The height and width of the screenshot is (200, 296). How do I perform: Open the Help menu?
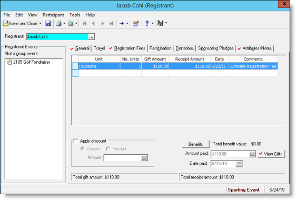(90, 15)
